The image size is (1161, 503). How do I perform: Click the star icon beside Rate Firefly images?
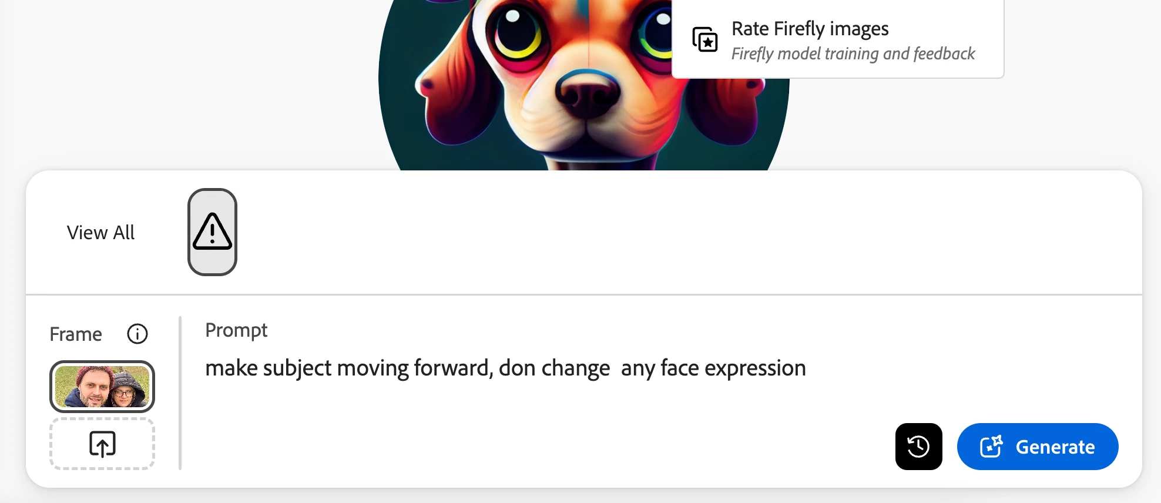tap(705, 39)
